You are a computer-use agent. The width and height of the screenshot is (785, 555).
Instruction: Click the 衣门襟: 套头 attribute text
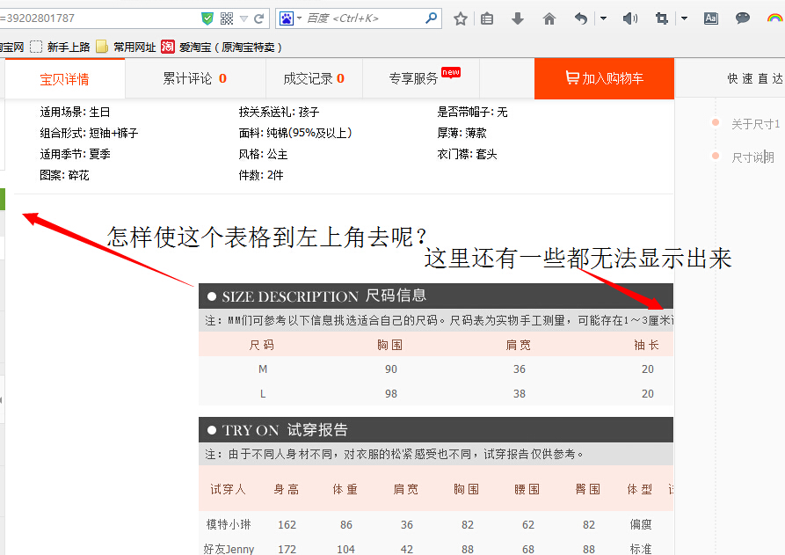click(467, 154)
